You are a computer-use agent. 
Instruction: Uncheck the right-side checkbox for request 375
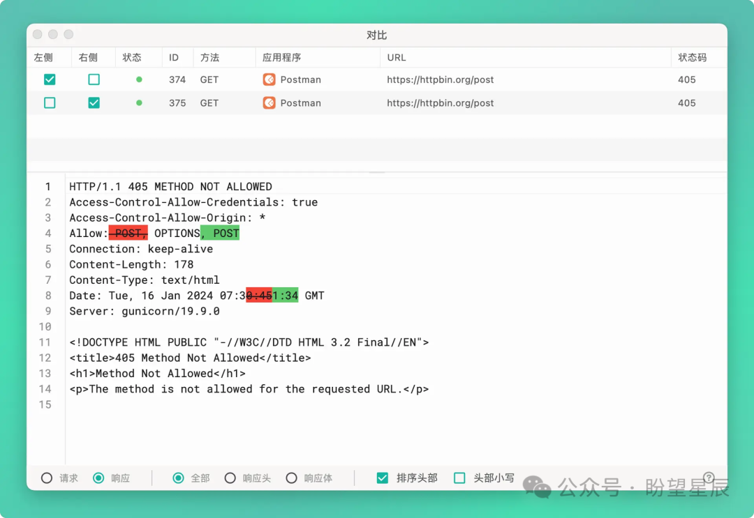coord(94,102)
